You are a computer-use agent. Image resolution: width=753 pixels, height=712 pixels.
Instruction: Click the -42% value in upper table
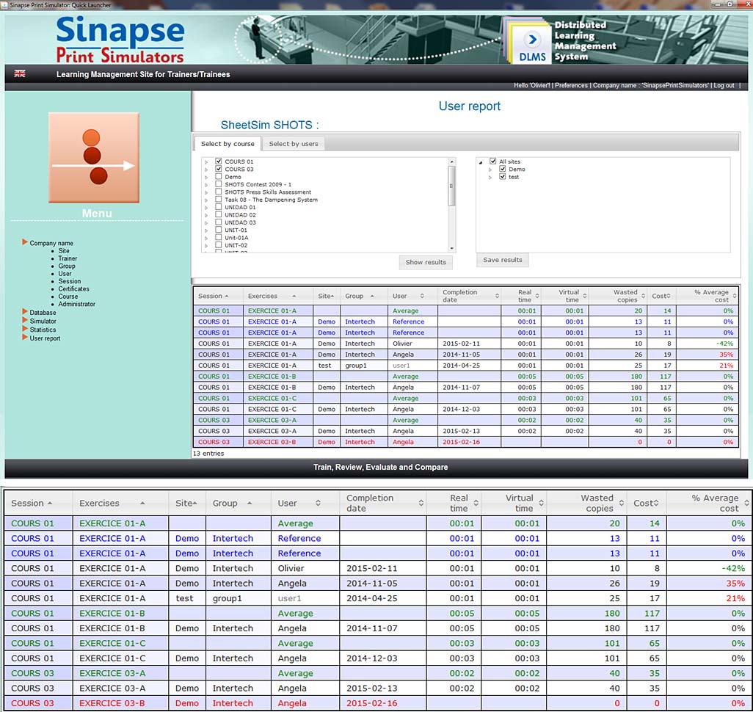[724, 344]
